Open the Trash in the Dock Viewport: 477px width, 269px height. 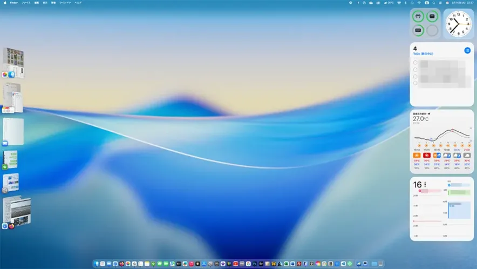click(381, 264)
